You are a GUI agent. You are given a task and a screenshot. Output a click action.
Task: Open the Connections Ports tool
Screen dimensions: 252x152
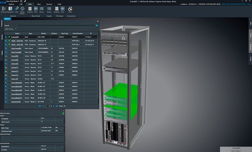70,10
